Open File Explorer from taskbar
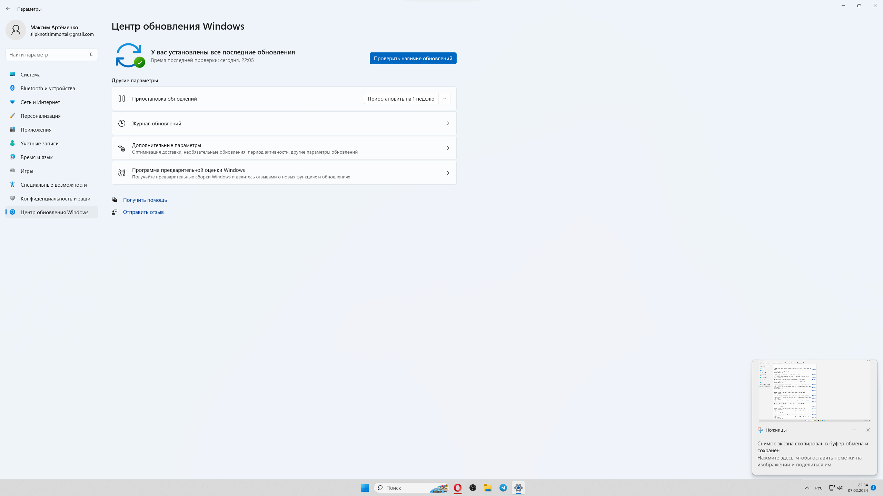The width and height of the screenshot is (883, 496). (x=488, y=488)
